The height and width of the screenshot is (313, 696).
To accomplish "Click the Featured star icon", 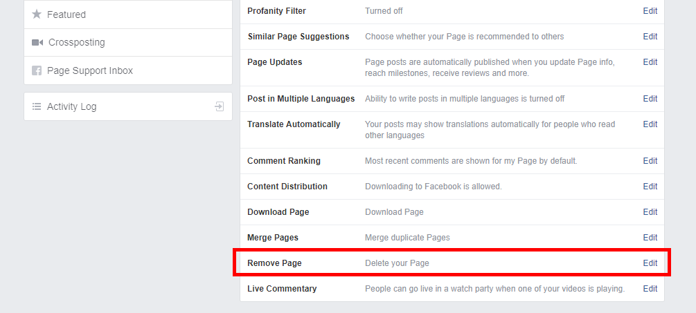I will pyautogui.click(x=37, y=15).
